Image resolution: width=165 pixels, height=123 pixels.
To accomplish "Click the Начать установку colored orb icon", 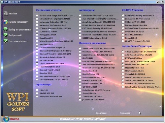I will coord(6,22).
